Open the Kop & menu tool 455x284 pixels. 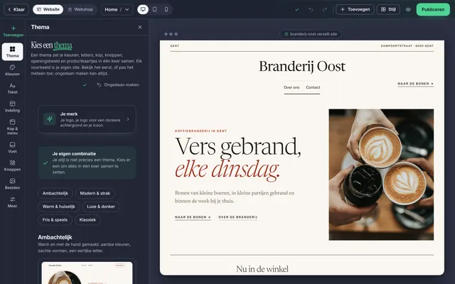click(x=13, y=127)
